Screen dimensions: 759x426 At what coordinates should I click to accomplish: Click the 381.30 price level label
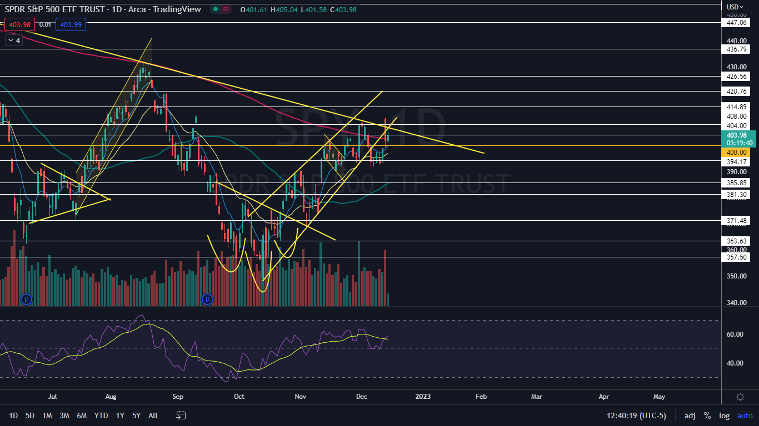point(736,195)
